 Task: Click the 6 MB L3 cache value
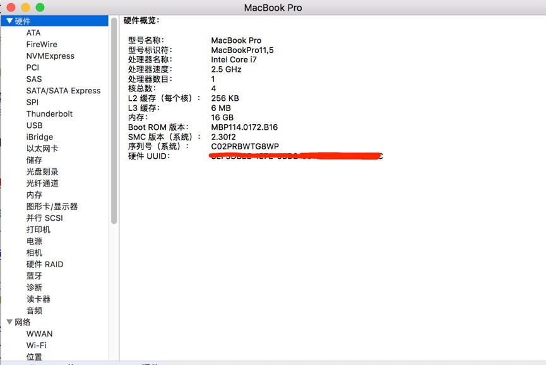click(x=221, y=108)
